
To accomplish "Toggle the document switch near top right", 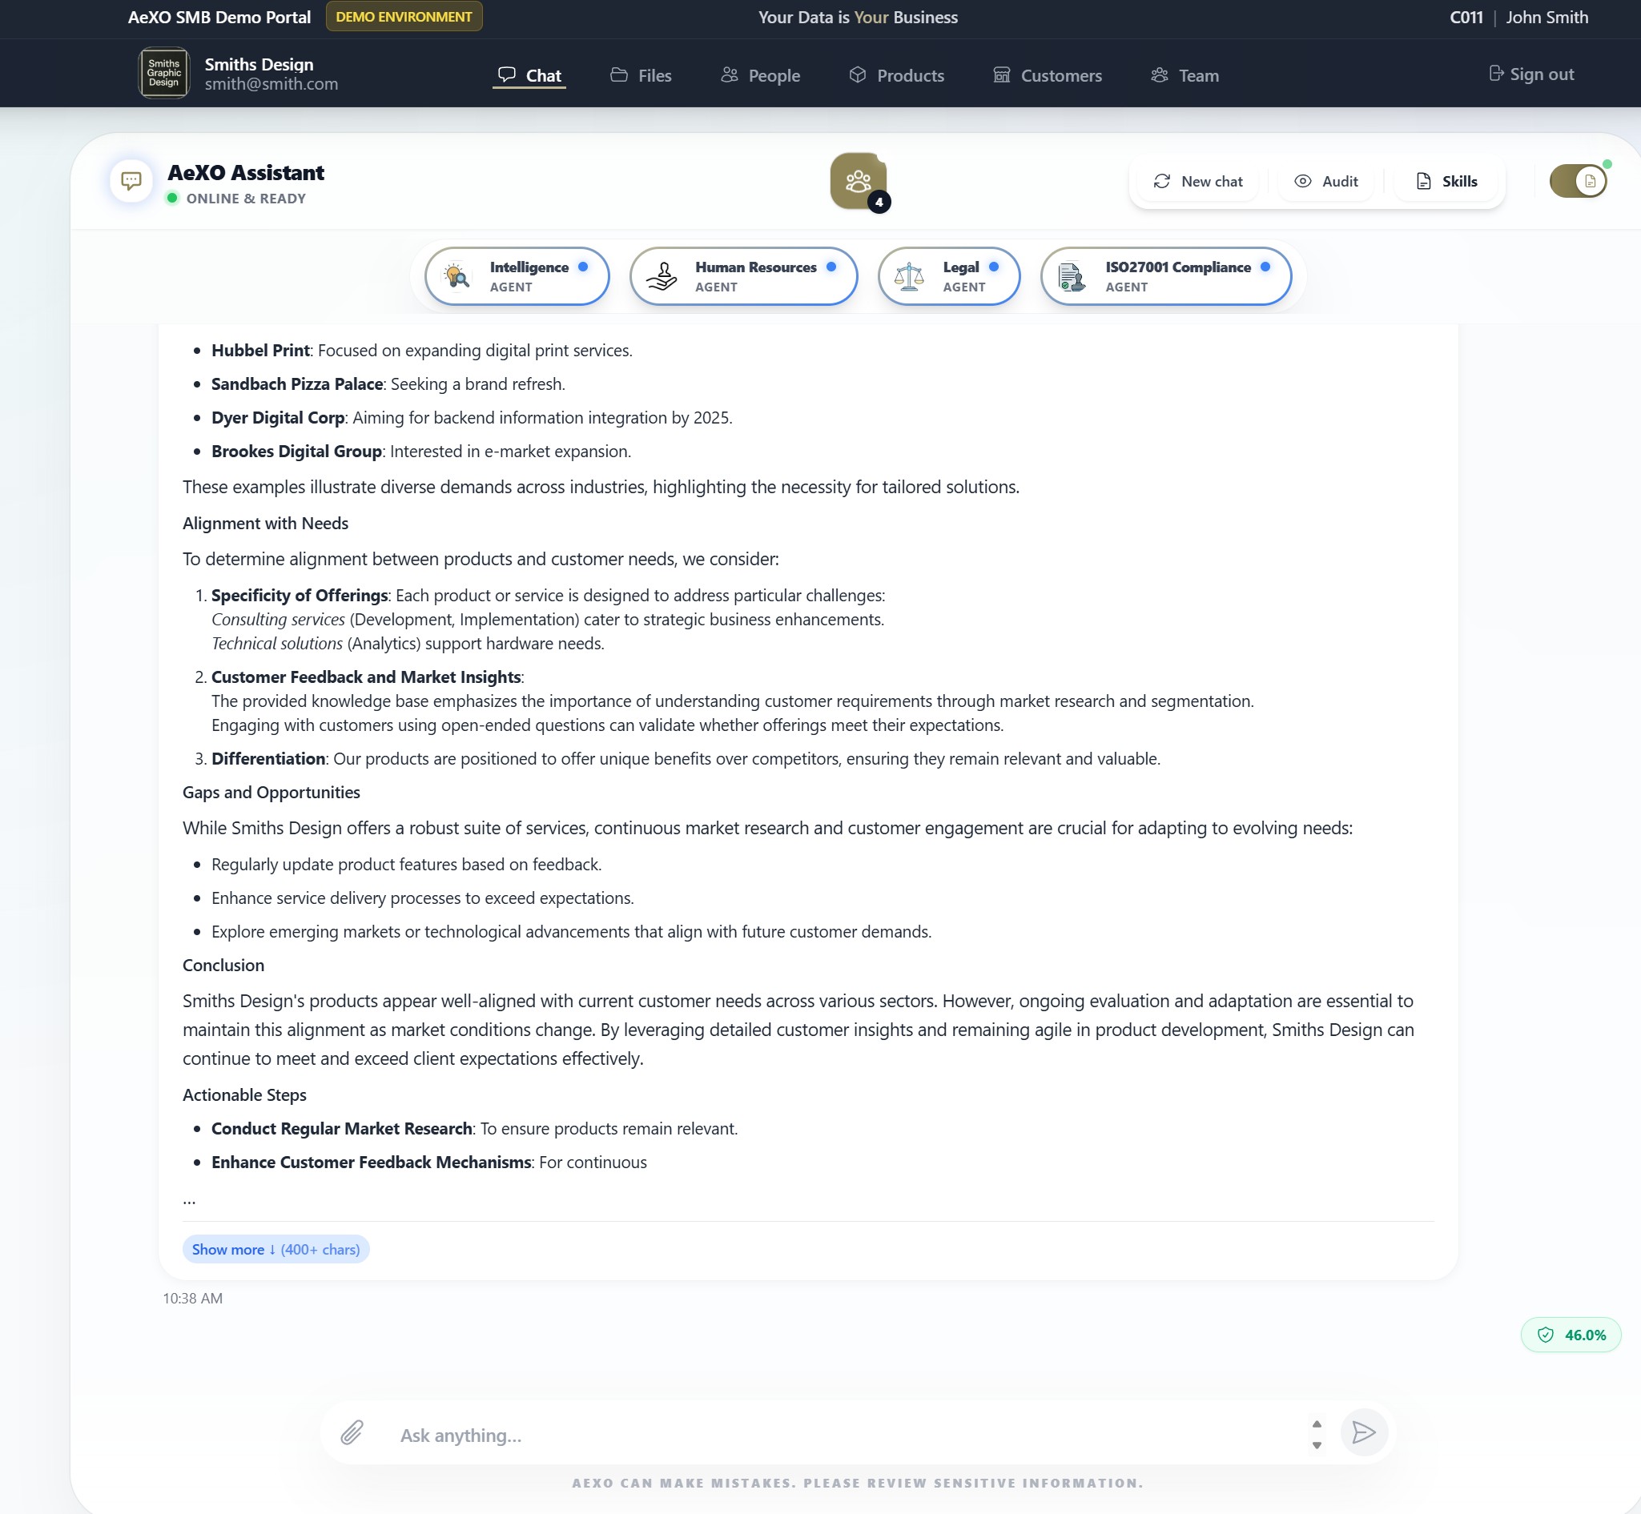I will (1578, 180).
